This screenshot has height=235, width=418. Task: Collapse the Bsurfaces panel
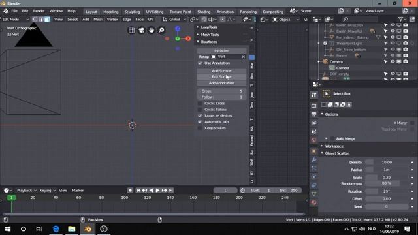(x=198, y=42)
